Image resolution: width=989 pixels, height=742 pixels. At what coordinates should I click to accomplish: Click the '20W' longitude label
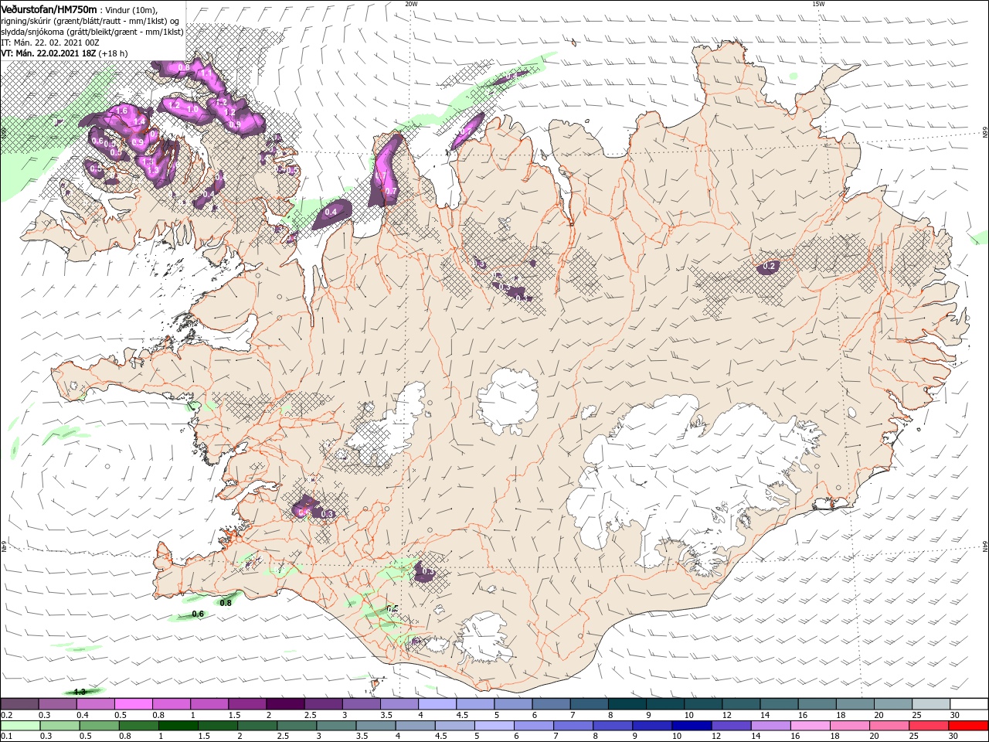[x=410, y=4]
